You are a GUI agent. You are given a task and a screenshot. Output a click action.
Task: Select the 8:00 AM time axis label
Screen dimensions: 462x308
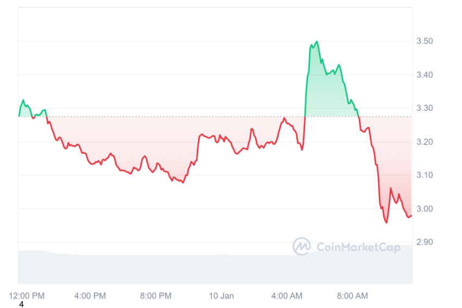(352, 296)
